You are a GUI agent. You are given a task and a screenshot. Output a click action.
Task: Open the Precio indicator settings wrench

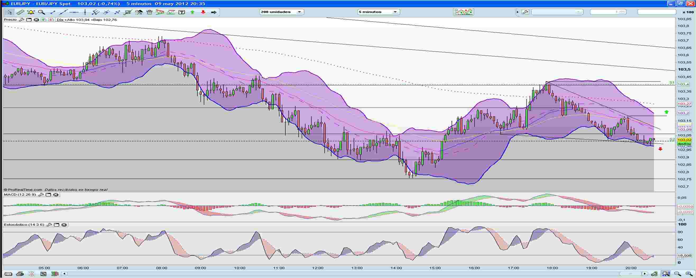click(22, 20)
